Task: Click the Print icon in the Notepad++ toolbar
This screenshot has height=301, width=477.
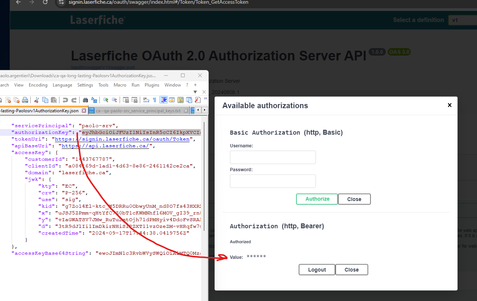Action: coord(25,100)
